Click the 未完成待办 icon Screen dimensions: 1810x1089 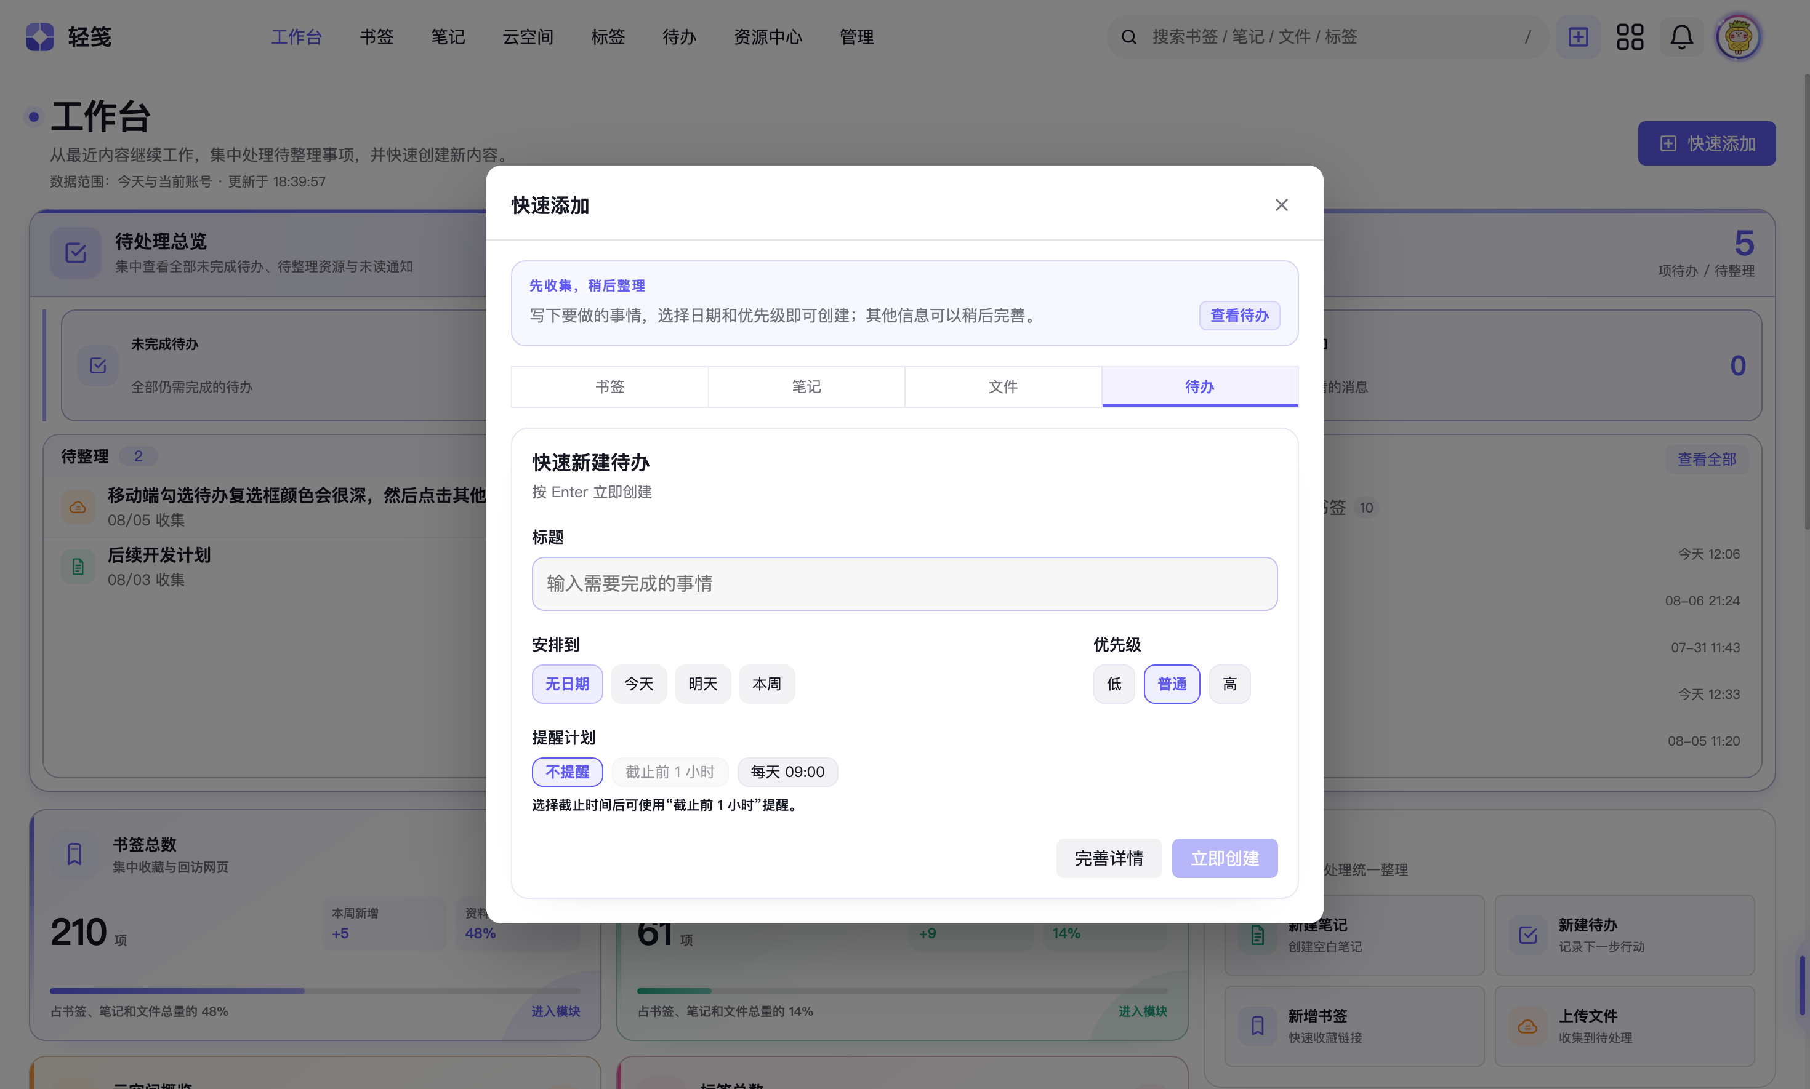tap(98, 365)
